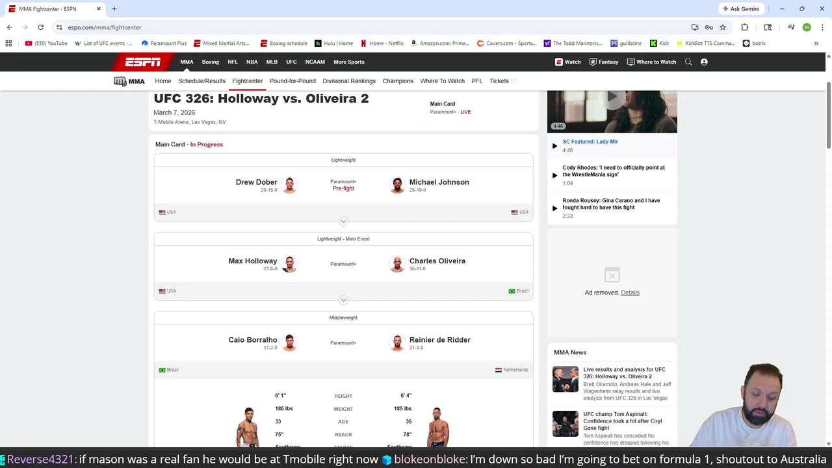Open Where to Watch in ESPN header
The height and width of the screenshot is (468, 832).
coord(651,62)
